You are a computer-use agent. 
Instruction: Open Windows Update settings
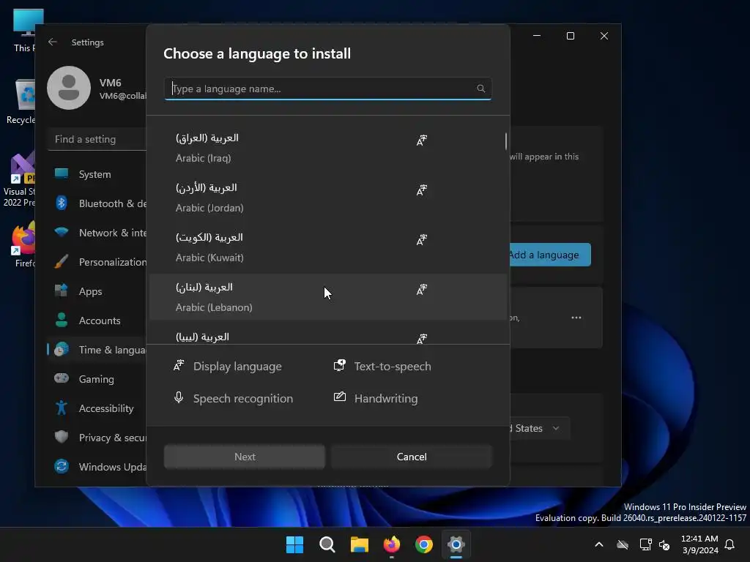[97, 466]
